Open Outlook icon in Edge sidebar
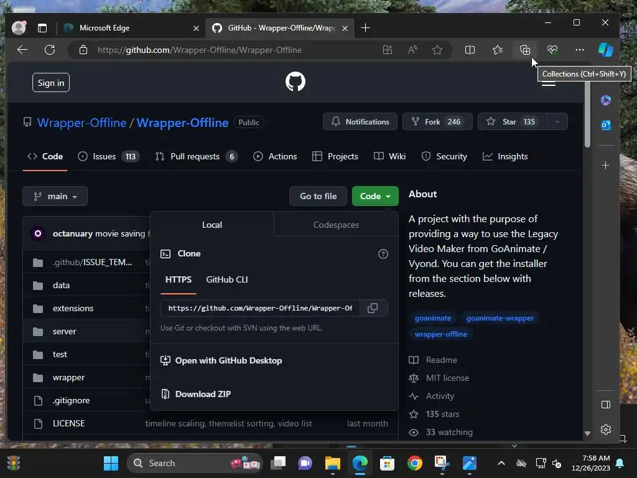 click(x=606, y=126)
